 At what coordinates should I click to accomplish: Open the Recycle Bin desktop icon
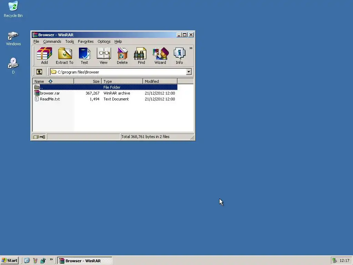click(x=13, y=9)
